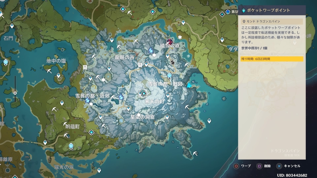
Task: Click the 星蛍の洞窟 map label
Action: tap(143, 117)
